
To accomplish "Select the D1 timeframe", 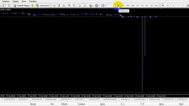I will [x=147, y=6].
